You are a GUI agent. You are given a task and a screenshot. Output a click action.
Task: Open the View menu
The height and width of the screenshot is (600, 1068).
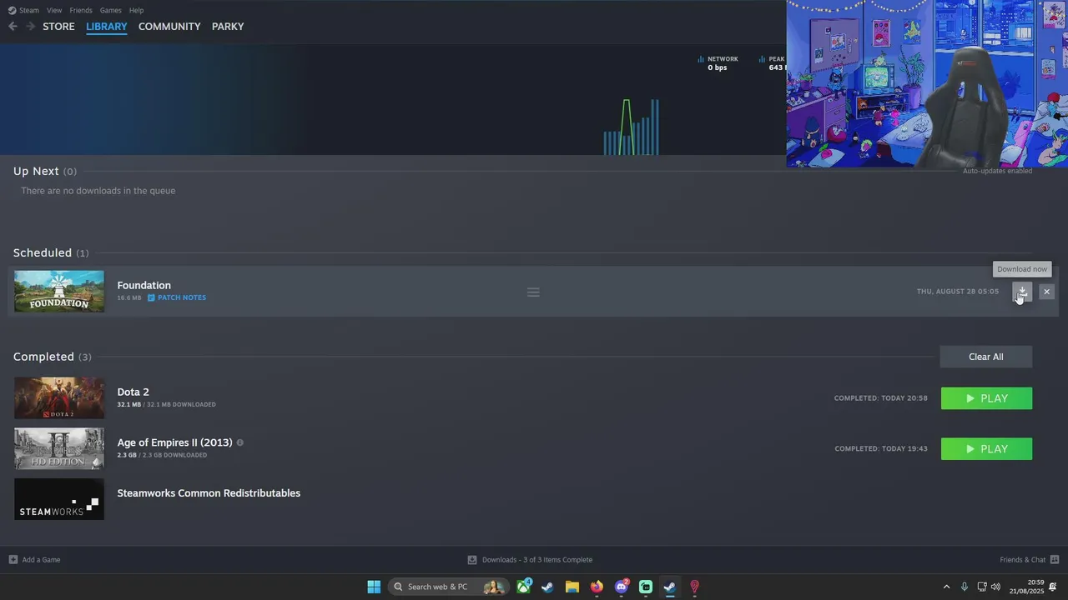click(x=54, y=10)
